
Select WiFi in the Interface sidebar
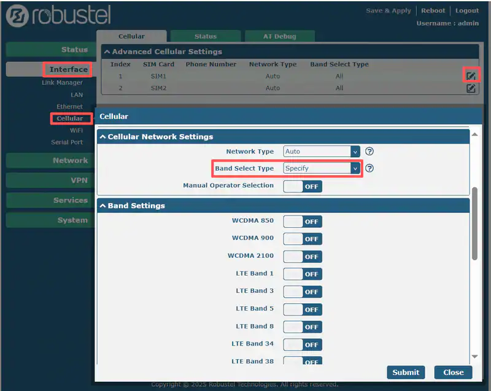pyautogui.click(x=76, y=130)
